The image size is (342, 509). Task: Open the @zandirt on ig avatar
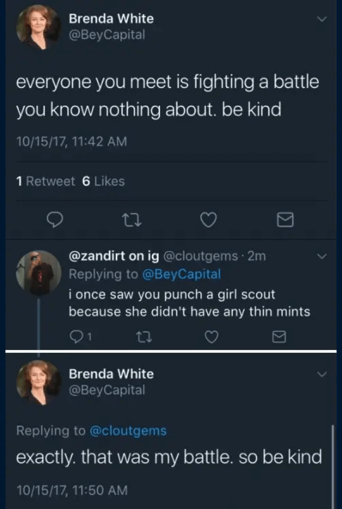pos(38,272)
